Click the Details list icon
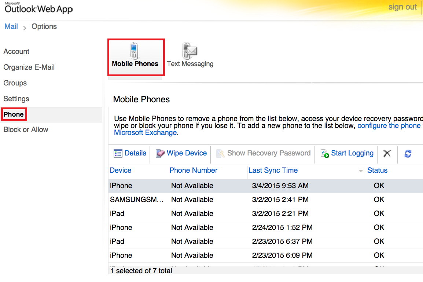The height and width of the screenshot is (282, 423). tap(118, 153)
